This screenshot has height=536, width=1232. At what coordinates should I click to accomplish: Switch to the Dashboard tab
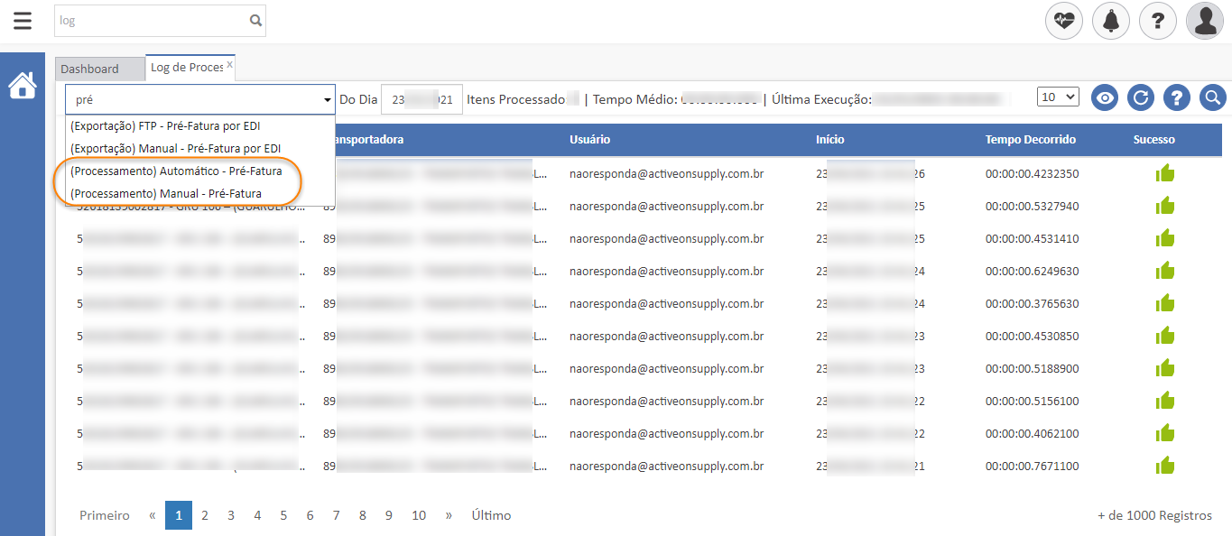[x=90, y=69]
